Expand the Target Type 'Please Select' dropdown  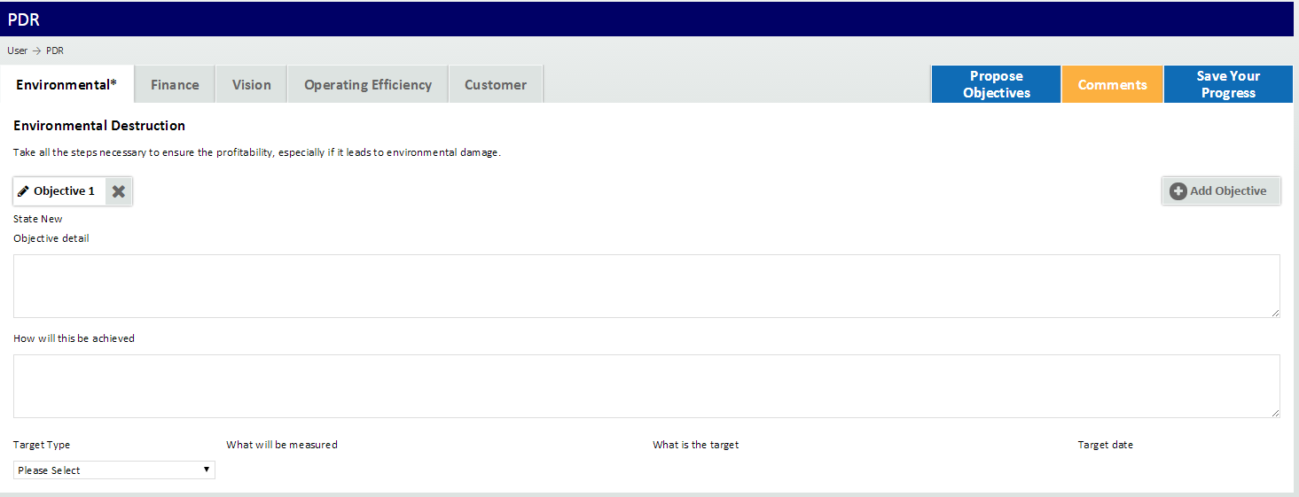(x=114, y=470)
